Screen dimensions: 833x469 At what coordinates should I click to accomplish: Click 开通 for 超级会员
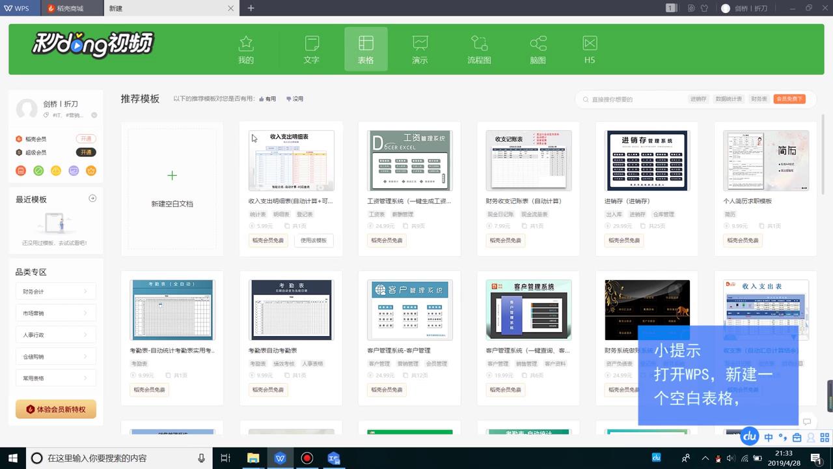[x=86, y=152]
